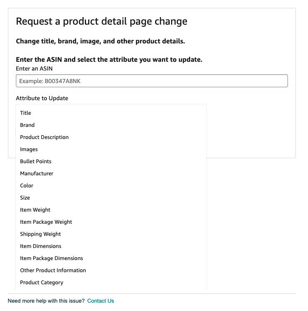The height and width of the screenshot is (311, 308).
Task: Click the page heading text
Action: point(102,21)
